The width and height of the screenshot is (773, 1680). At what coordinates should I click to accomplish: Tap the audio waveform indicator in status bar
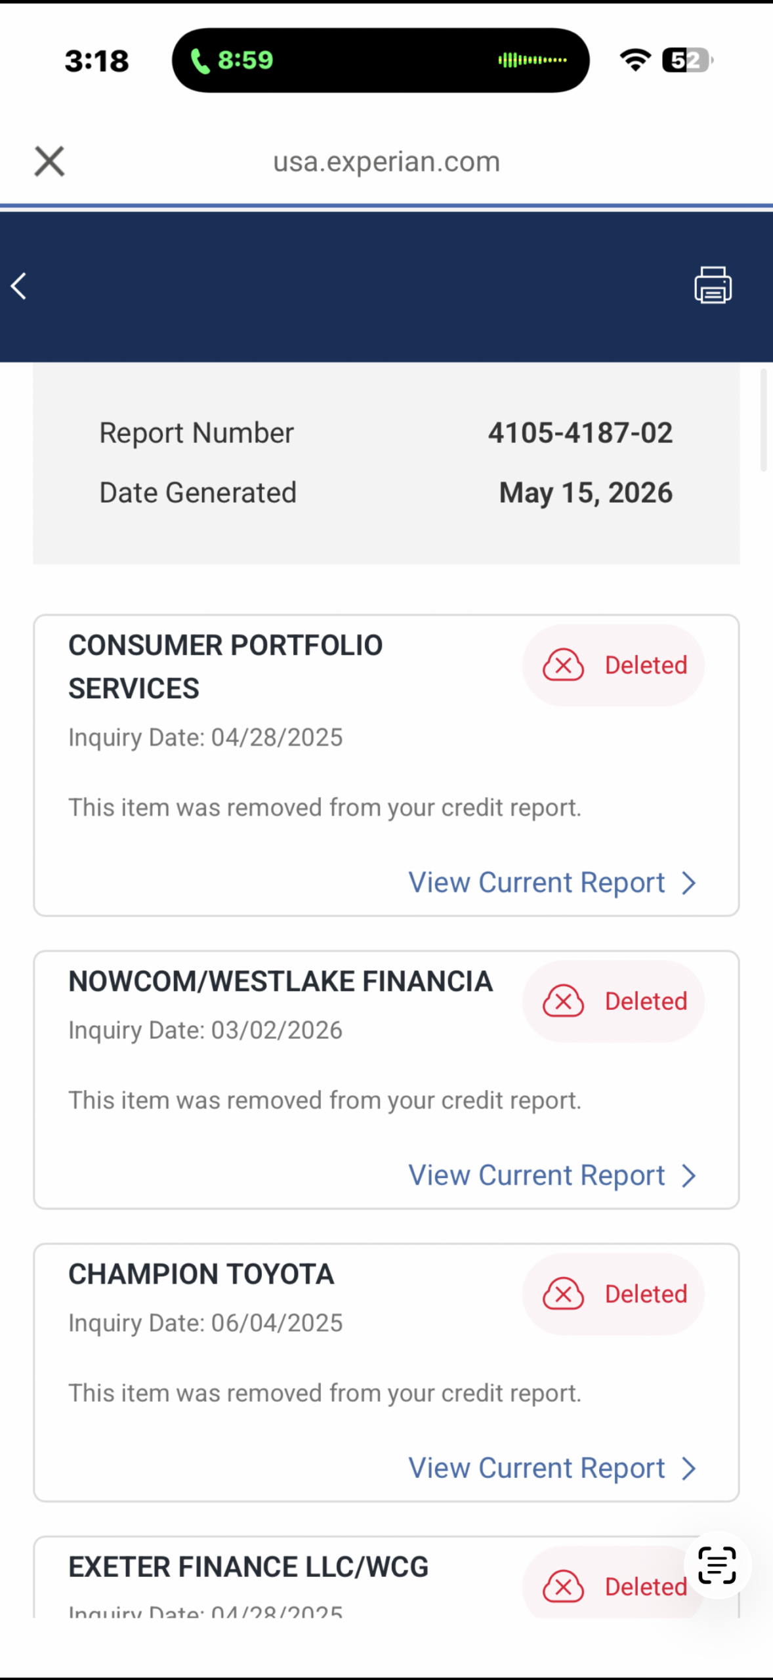click(x=532, y=60)
